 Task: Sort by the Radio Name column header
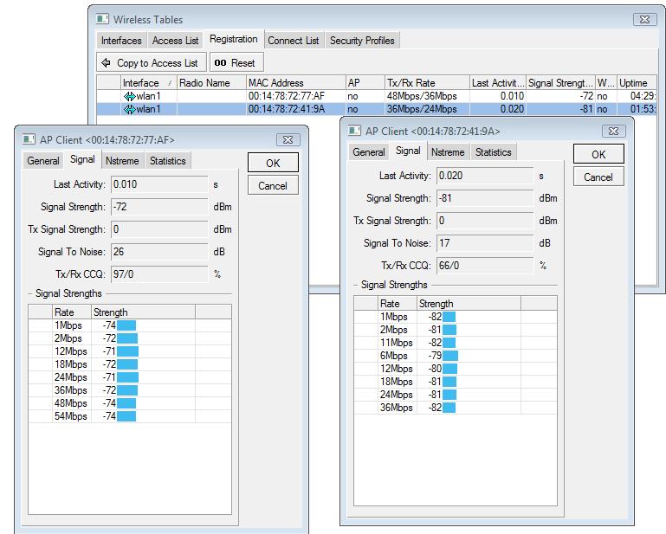tap(211, 83)
